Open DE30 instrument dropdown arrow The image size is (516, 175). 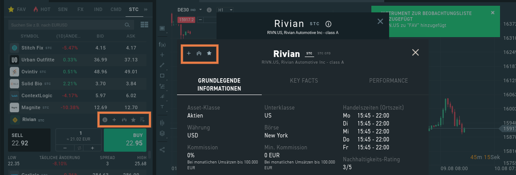[x=201, y=10]
